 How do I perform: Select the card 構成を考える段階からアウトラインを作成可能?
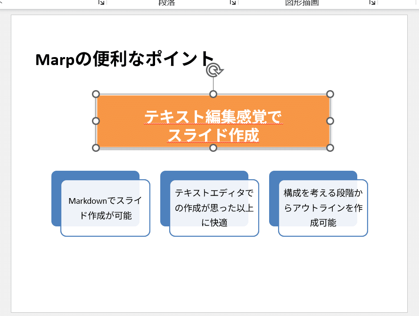[x=323, y=208]
